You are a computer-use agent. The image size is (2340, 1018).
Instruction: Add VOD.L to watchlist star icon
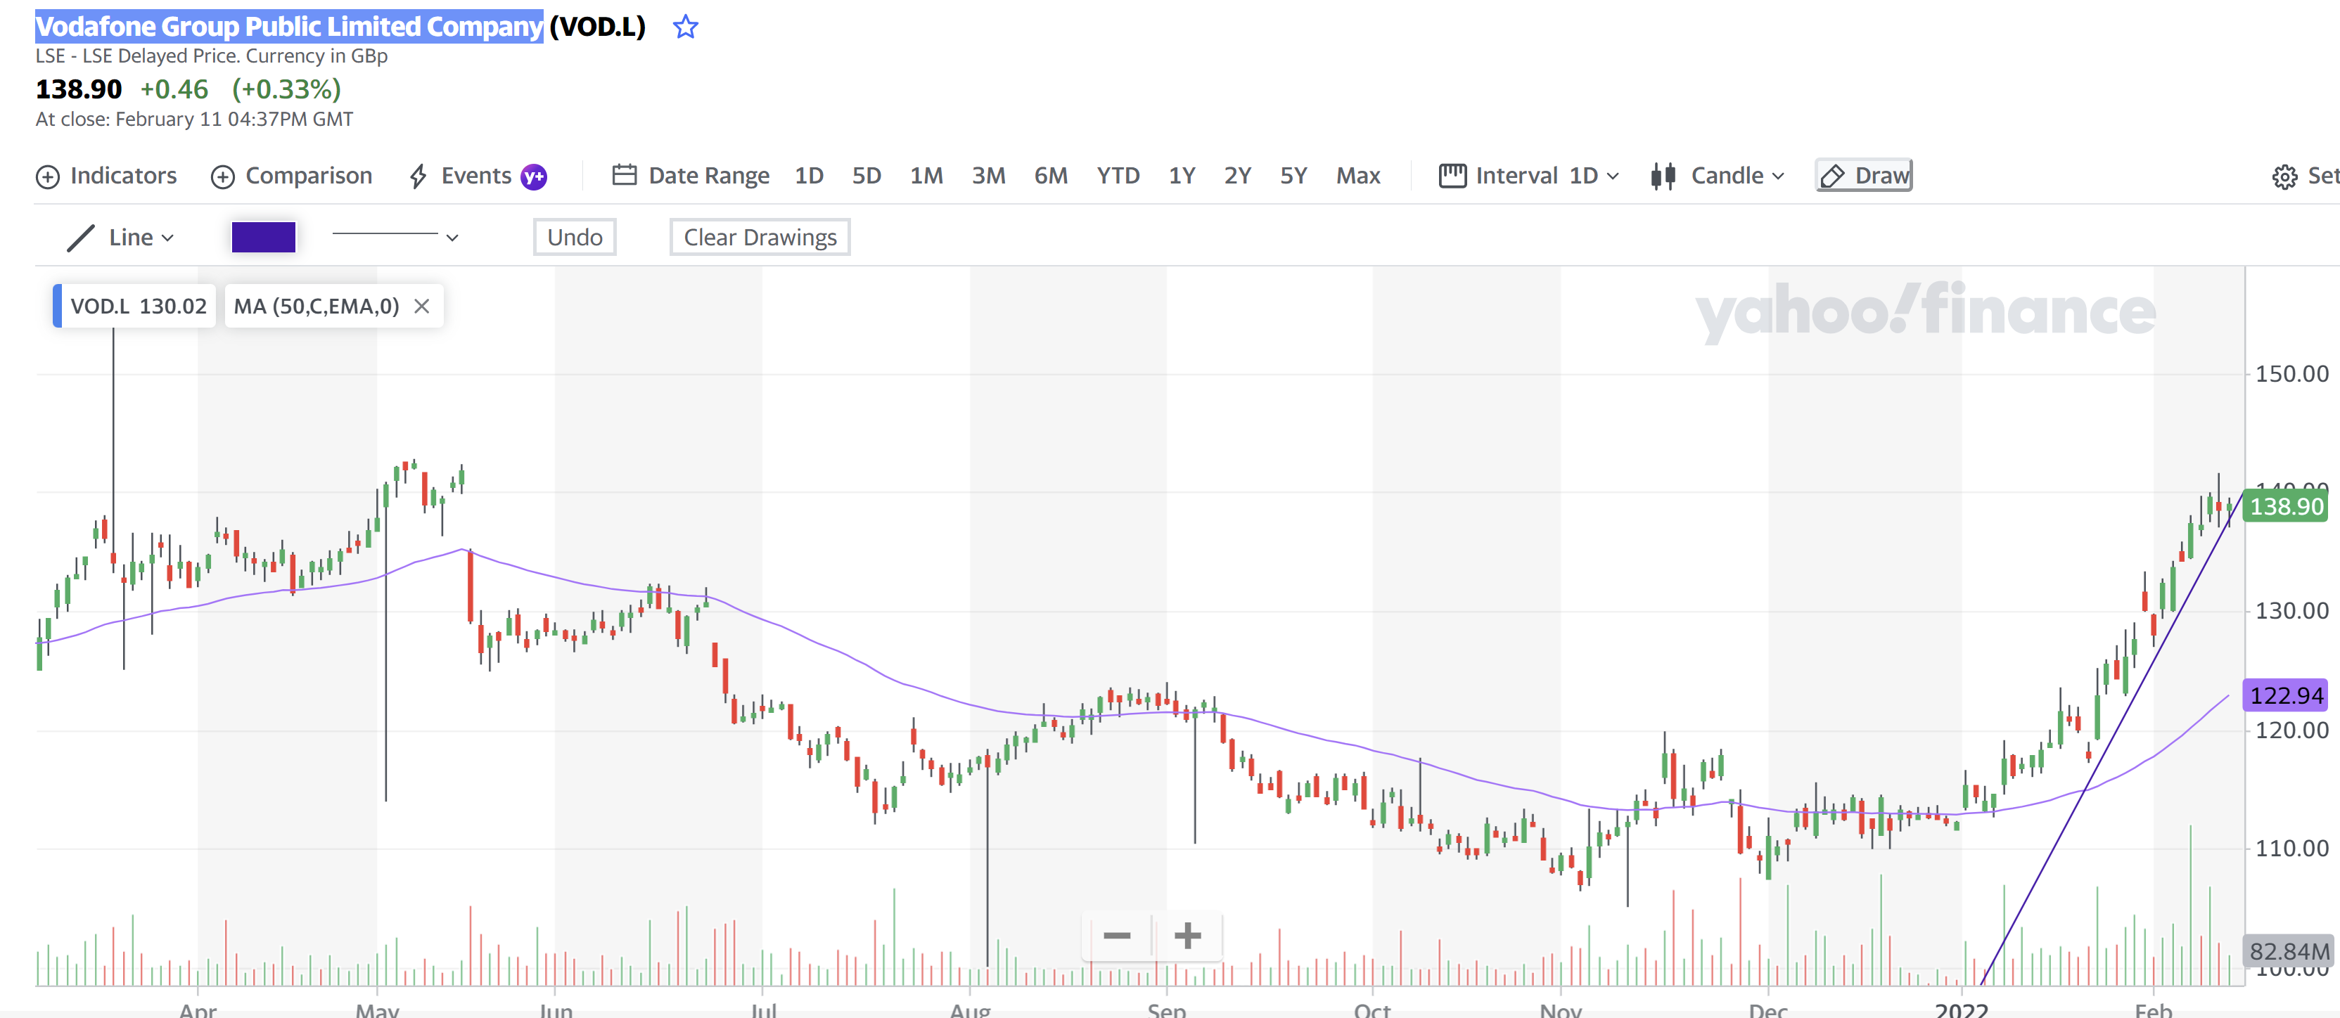(685, 27)
